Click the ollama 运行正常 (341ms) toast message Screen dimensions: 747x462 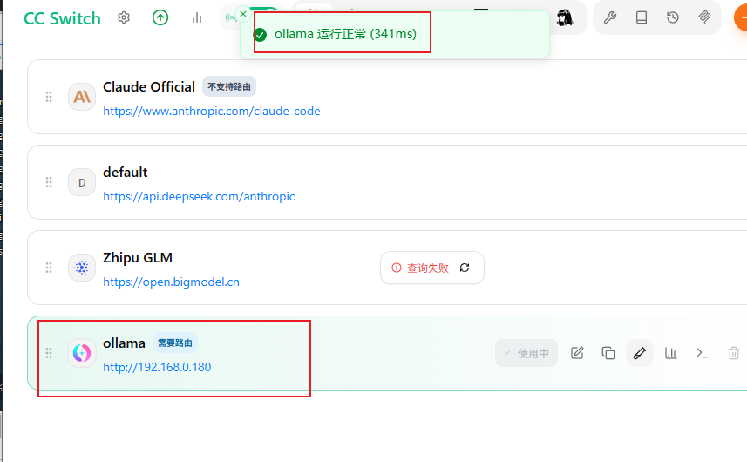point(345,34)
